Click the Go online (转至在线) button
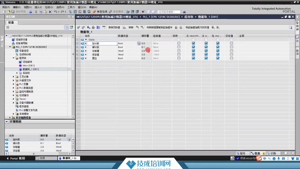 pos(100,12)
